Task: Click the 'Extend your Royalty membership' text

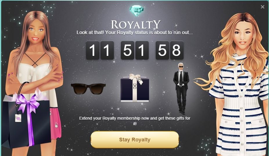Action: click(135, 121)
